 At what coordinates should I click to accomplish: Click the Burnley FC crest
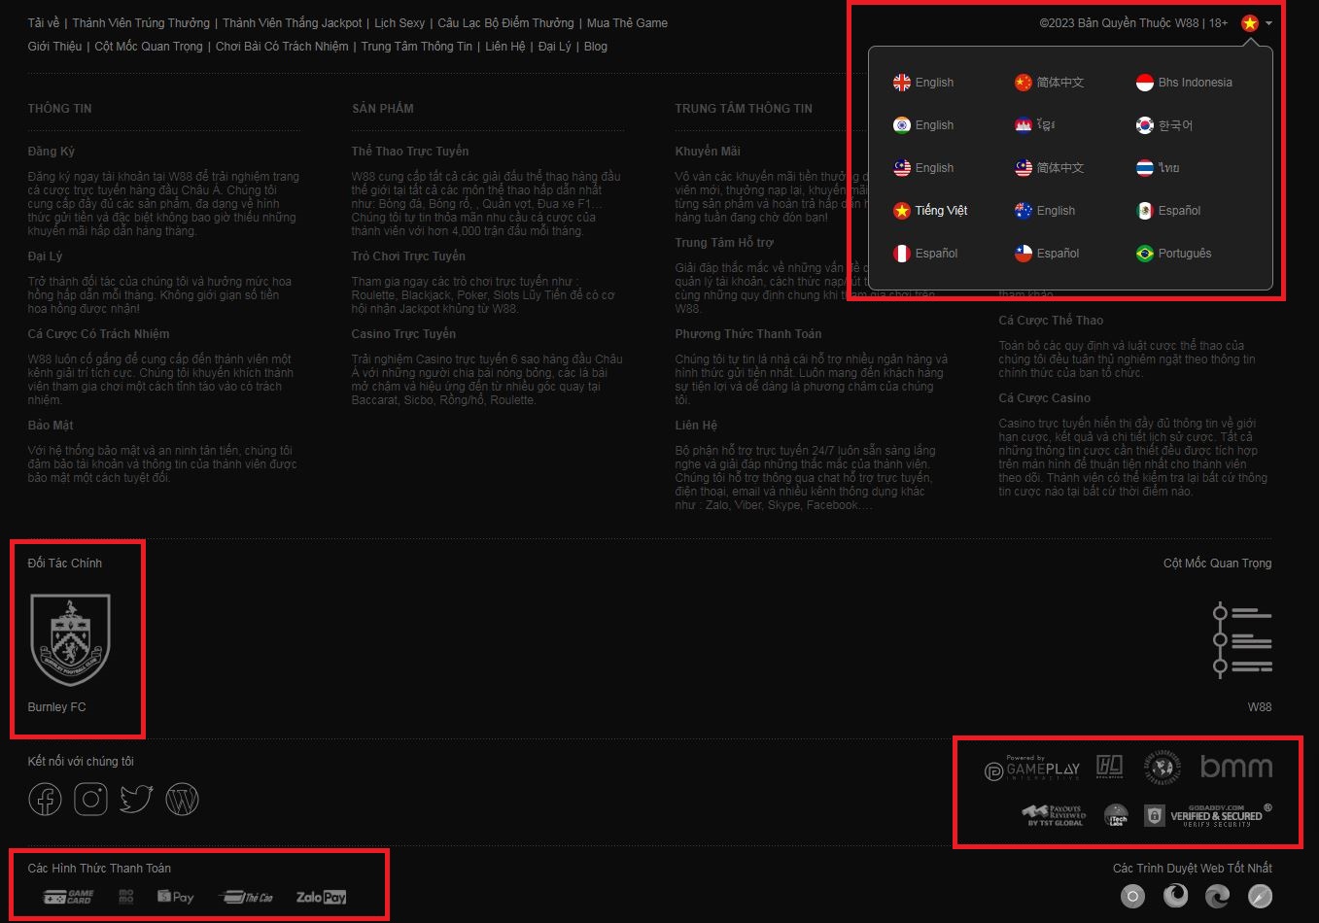pos(70,639)
